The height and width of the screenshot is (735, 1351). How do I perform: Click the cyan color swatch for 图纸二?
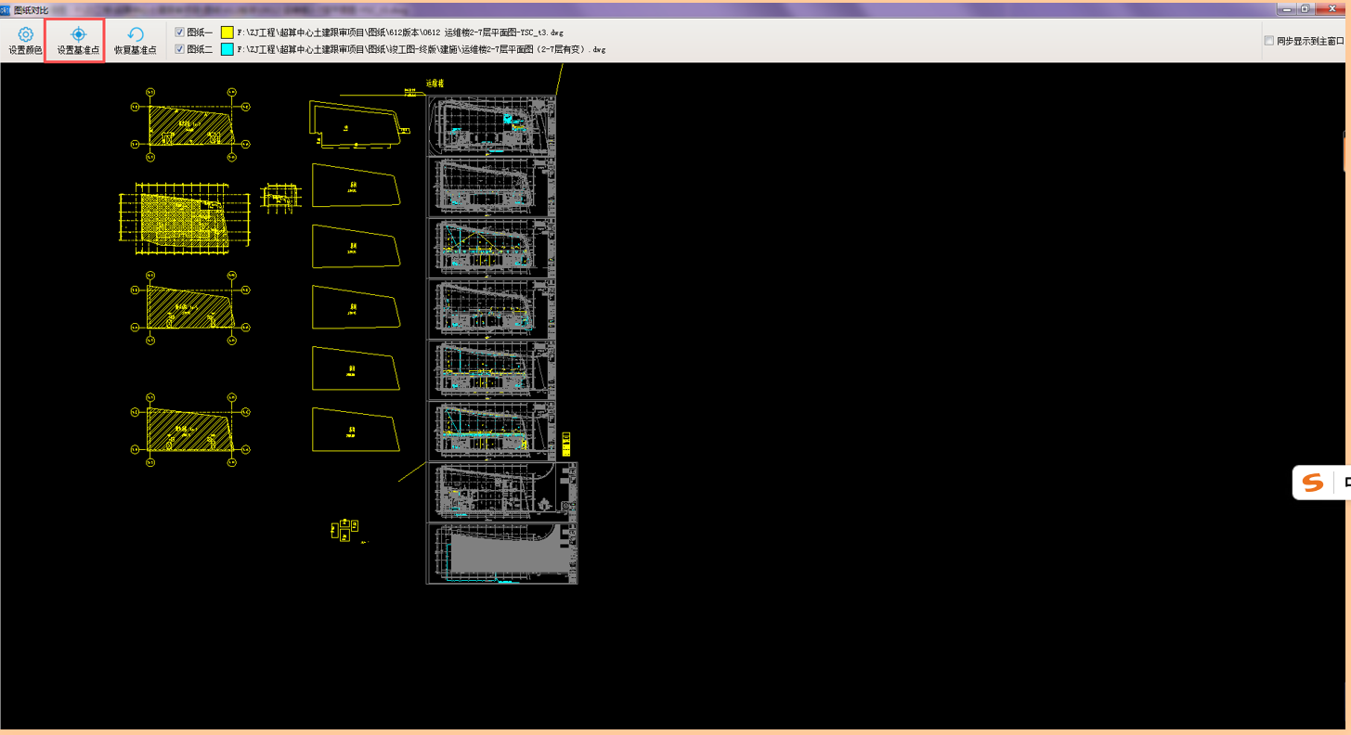coord(227,49)
